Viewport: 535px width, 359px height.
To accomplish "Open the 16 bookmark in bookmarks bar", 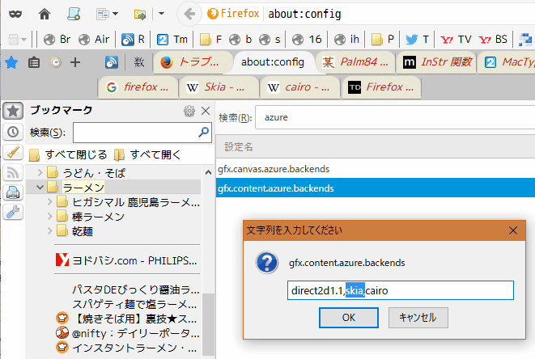I will point(308,39).
